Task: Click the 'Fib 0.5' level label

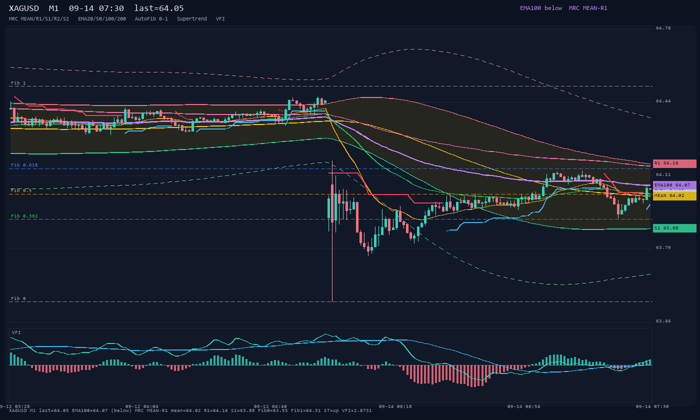Action: tap(21, 190)
